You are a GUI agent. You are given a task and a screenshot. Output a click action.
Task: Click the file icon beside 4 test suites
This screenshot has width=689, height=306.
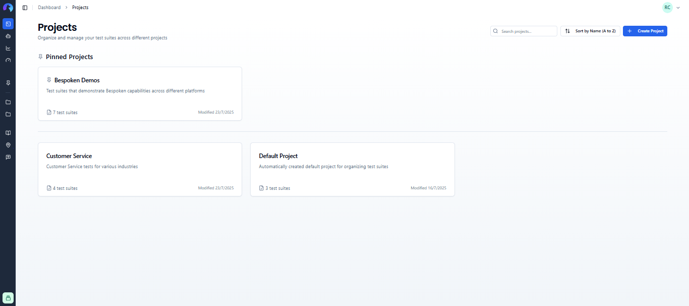[x=49, y=188]
